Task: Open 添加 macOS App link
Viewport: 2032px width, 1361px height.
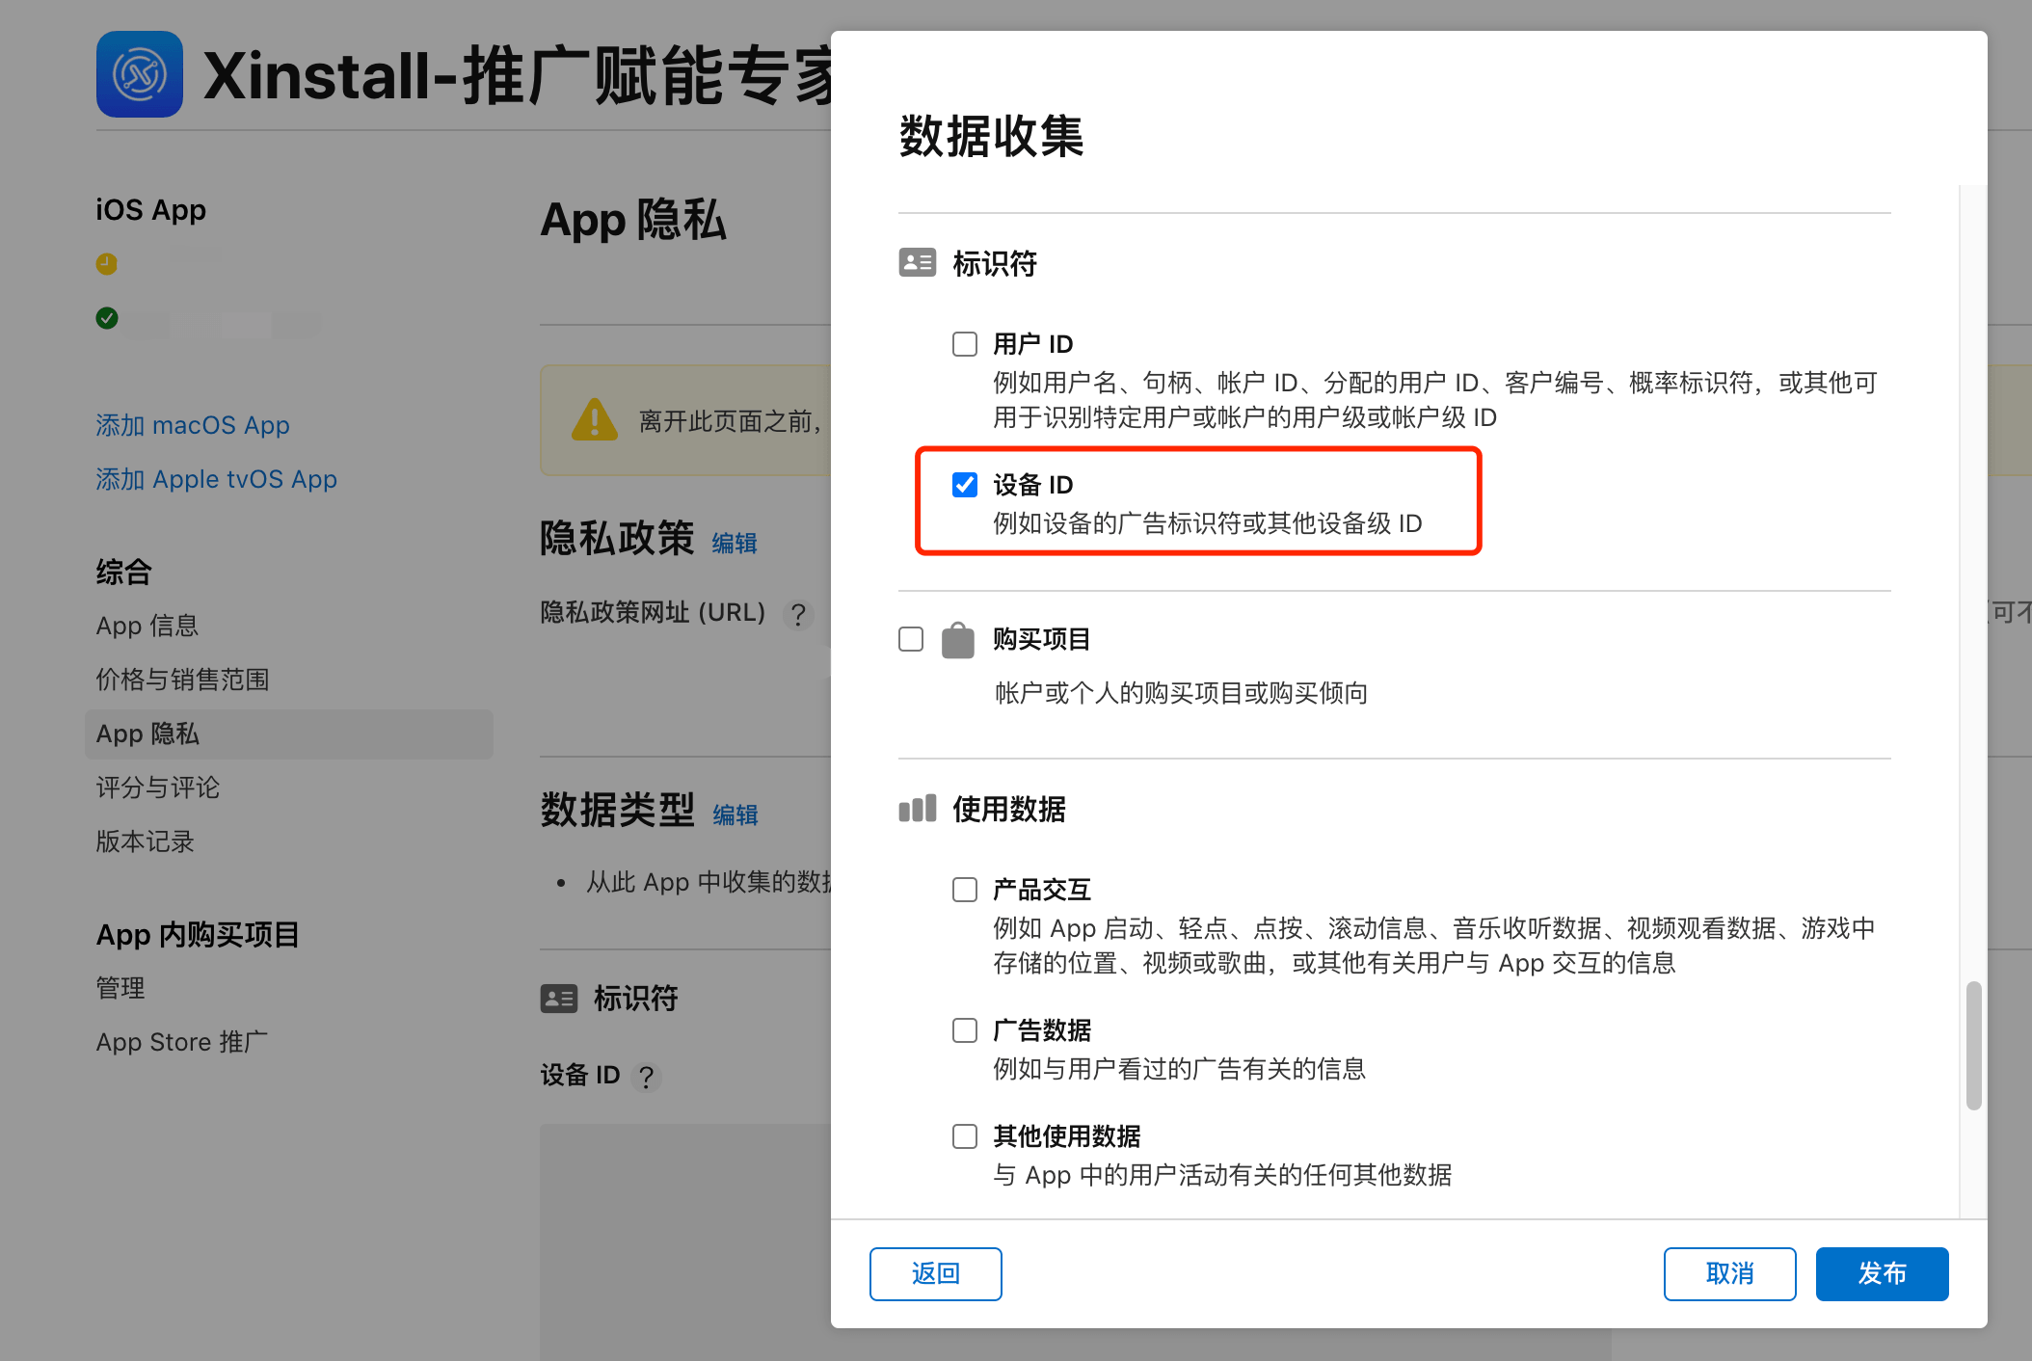Action: click(x=192, y=425)
